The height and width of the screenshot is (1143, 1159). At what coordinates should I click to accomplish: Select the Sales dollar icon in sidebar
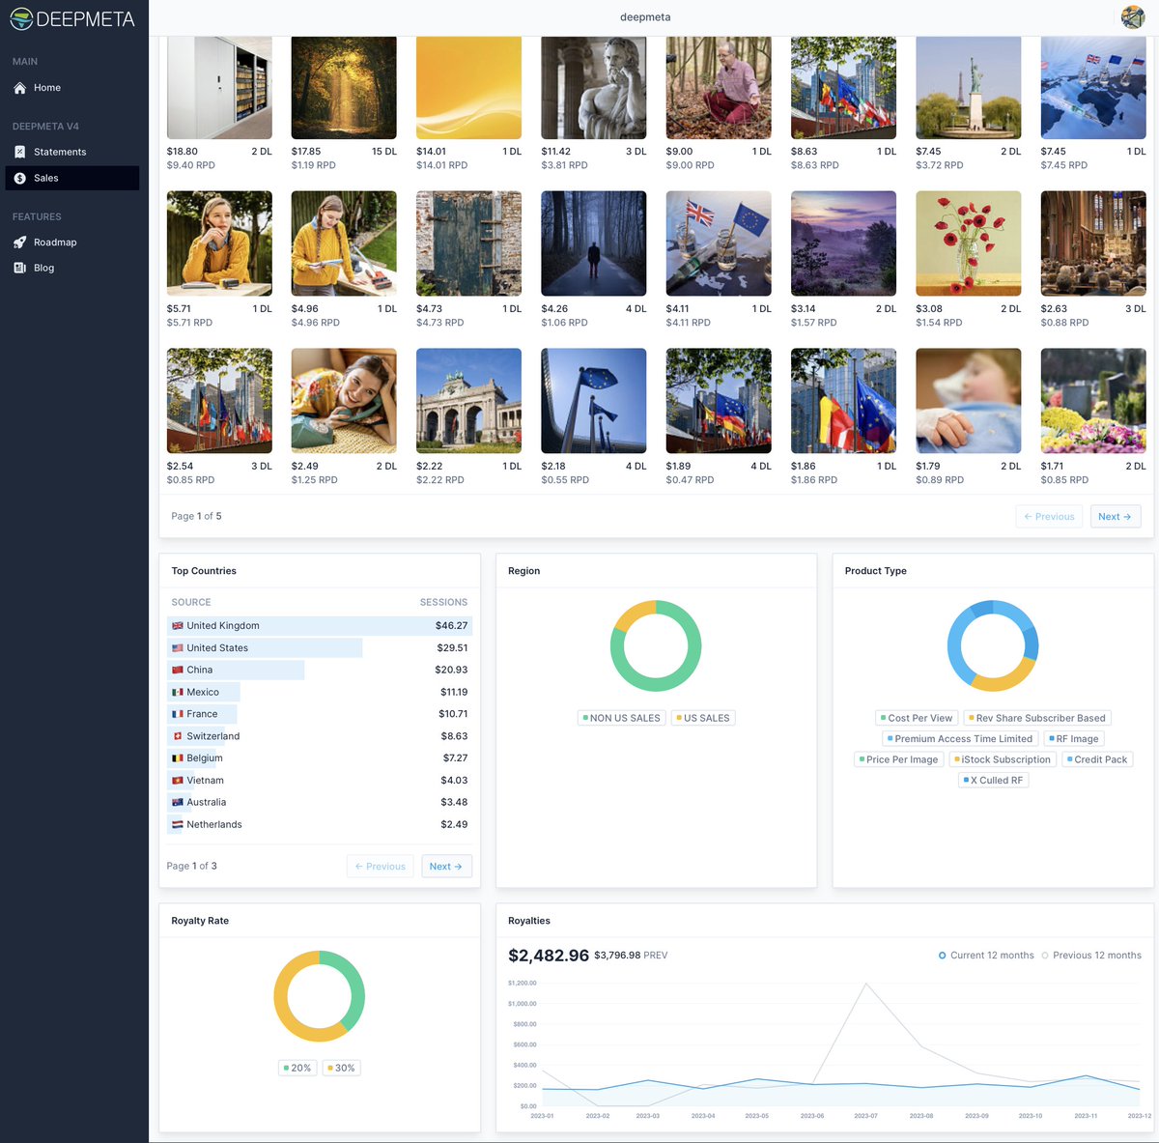21,178
